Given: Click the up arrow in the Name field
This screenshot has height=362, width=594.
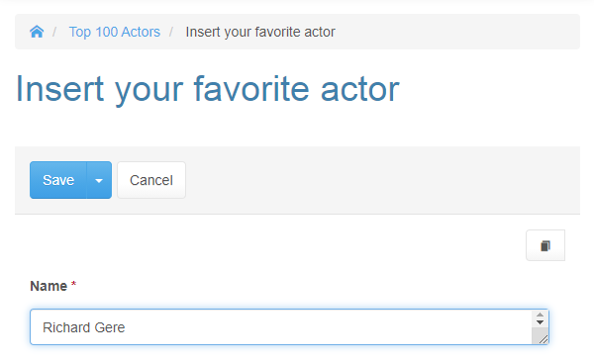Looking at the screenshot, I should click(x=540, y=316).
